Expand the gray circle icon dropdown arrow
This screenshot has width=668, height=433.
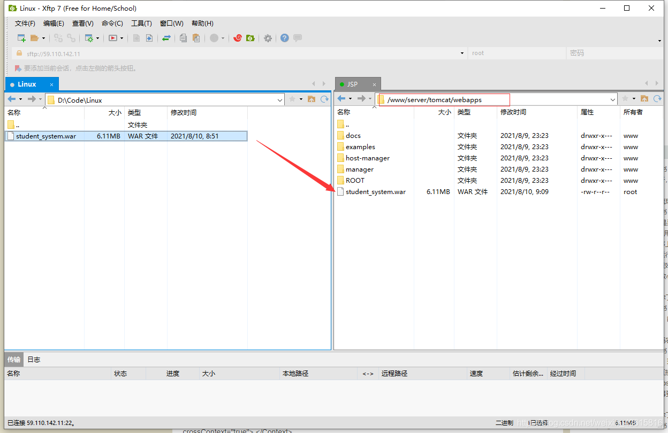point(223,38)
